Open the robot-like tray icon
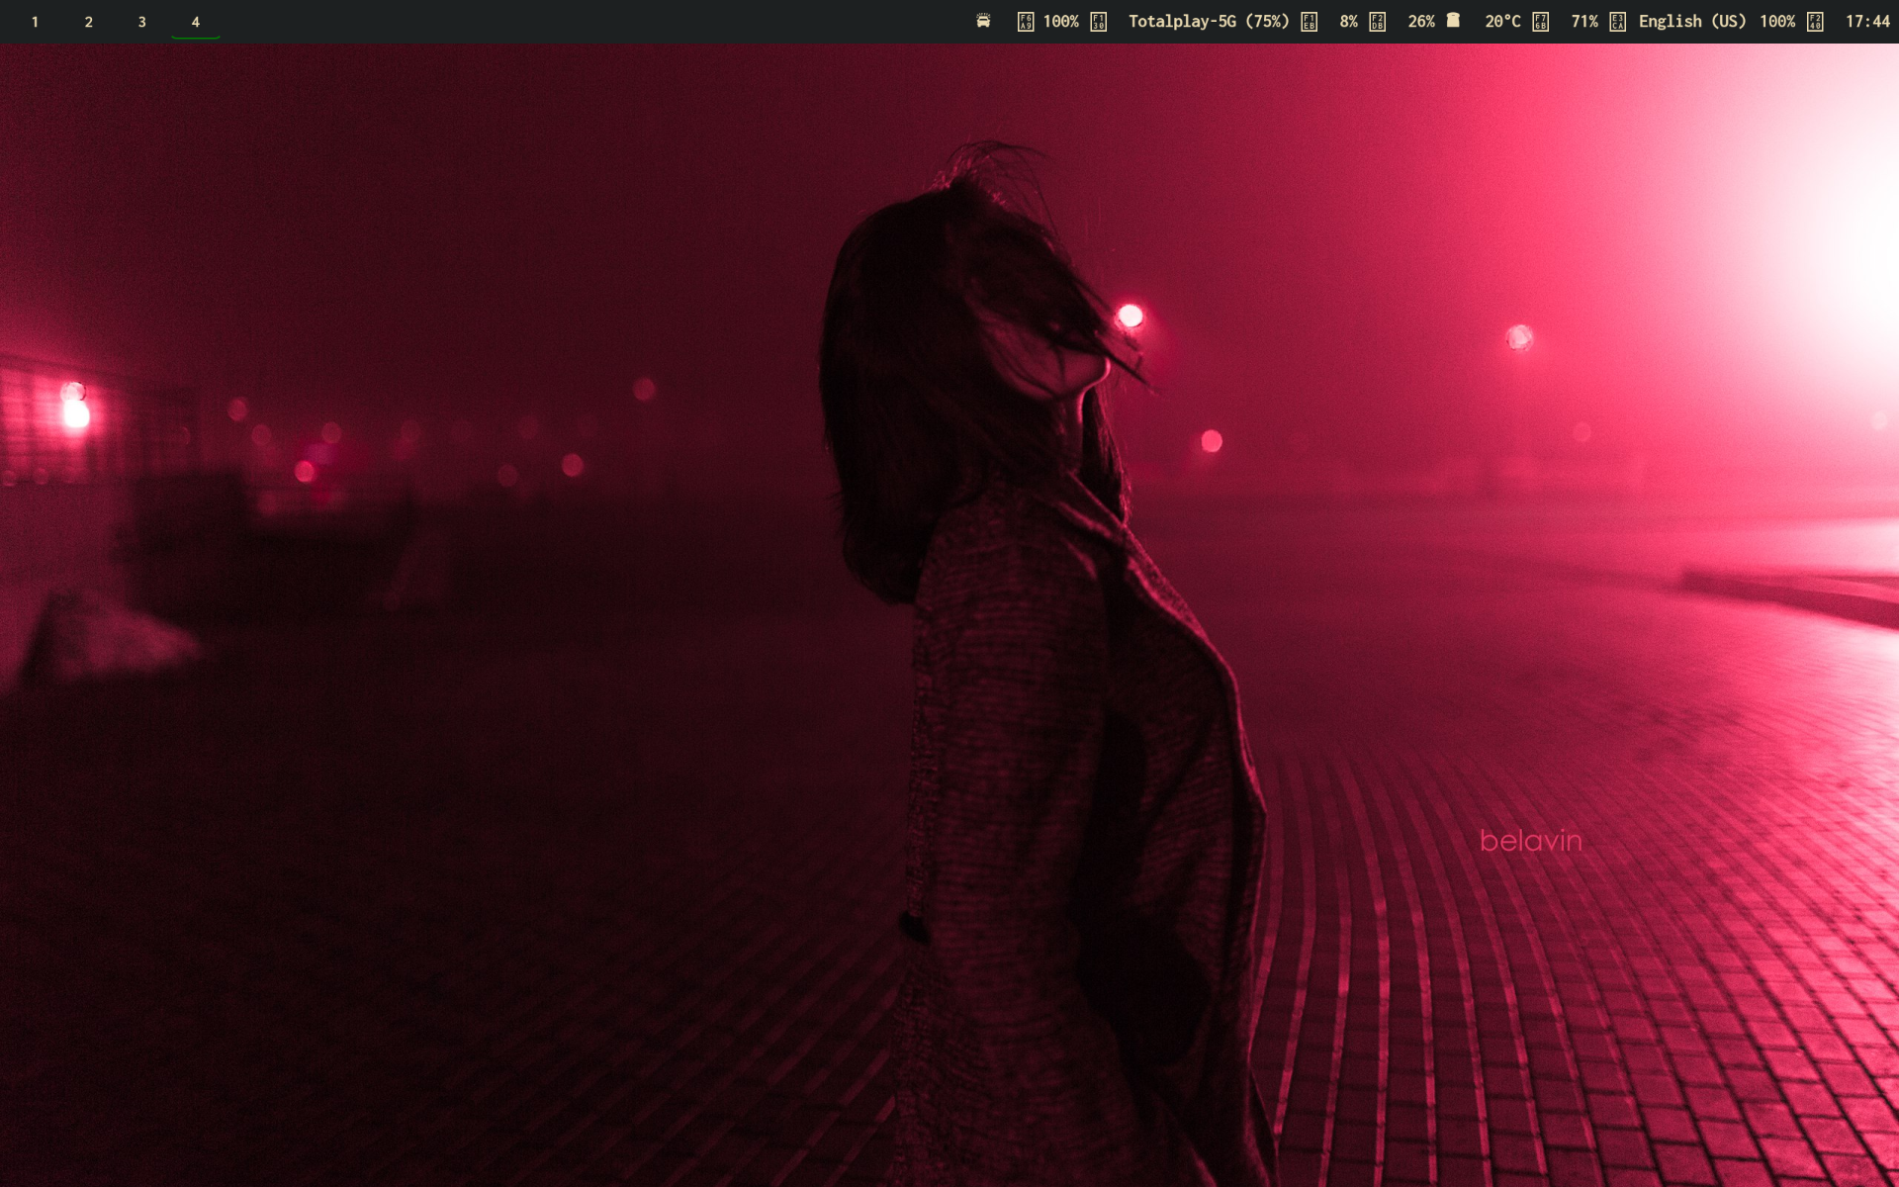Viewport: 1899px width, 1187px height. point(983,21)
